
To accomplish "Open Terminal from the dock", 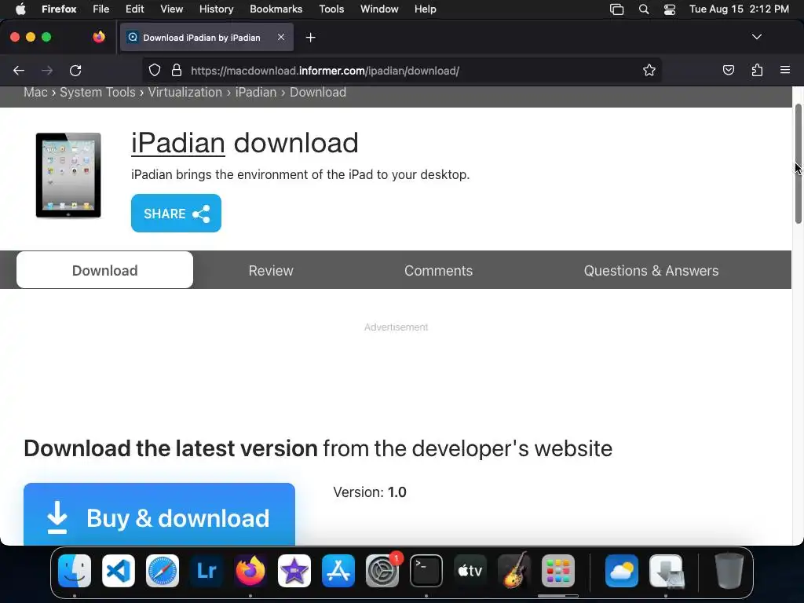I will [x=426, y=571].
